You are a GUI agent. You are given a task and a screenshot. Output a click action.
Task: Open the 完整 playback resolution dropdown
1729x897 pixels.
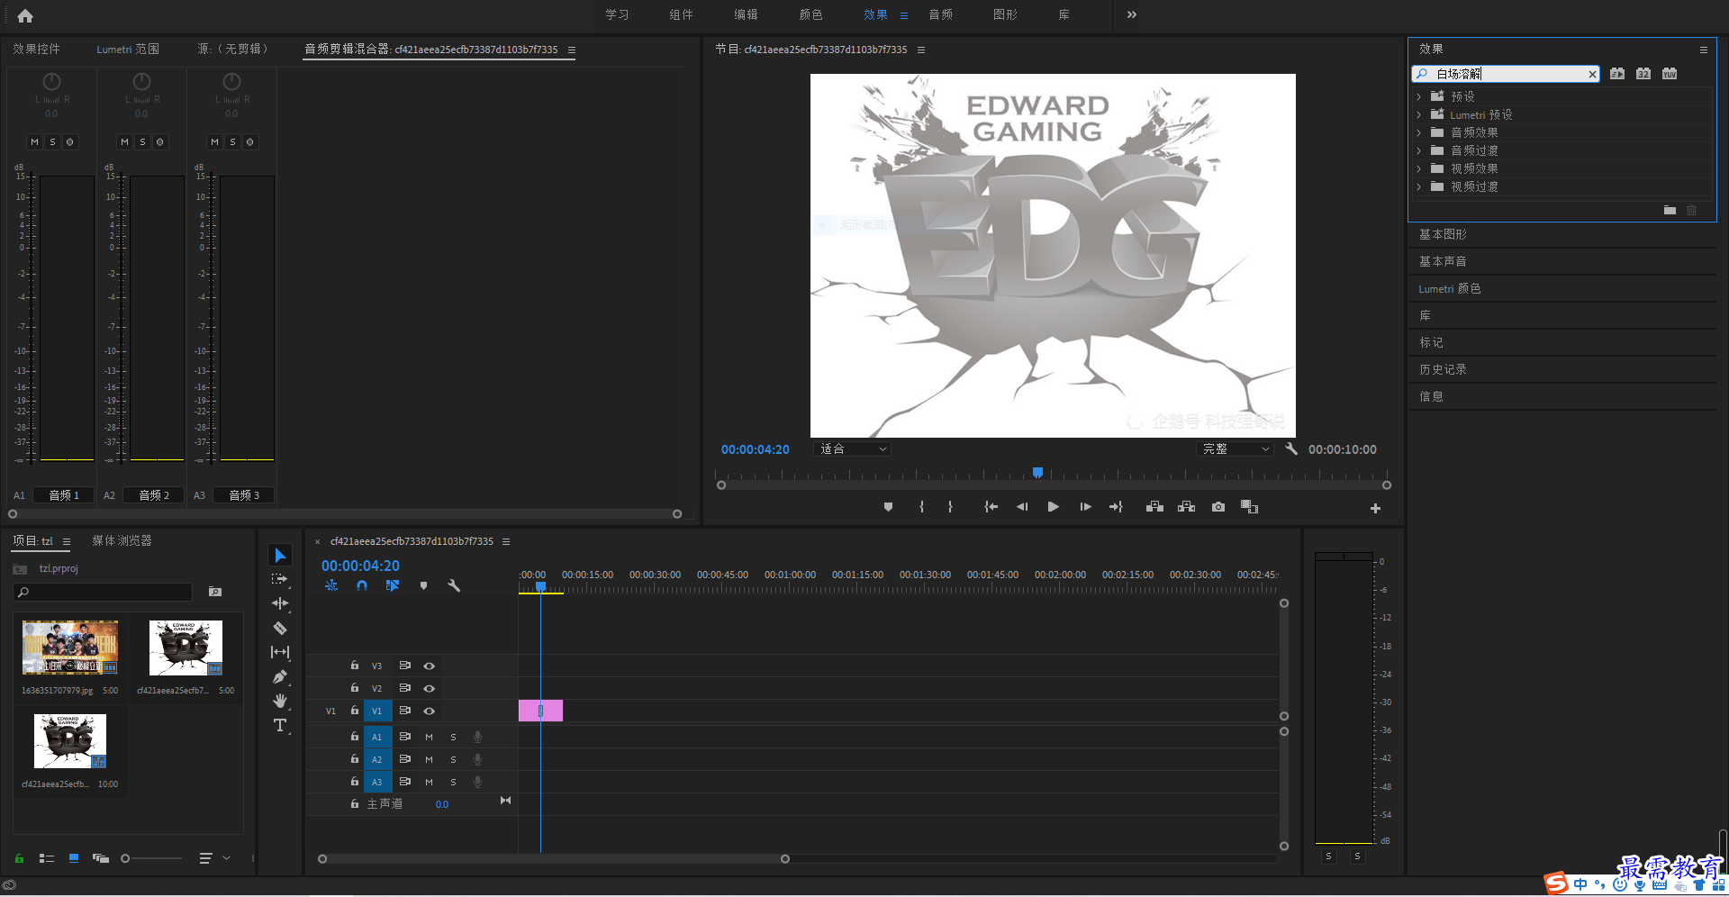(1235, 448)
